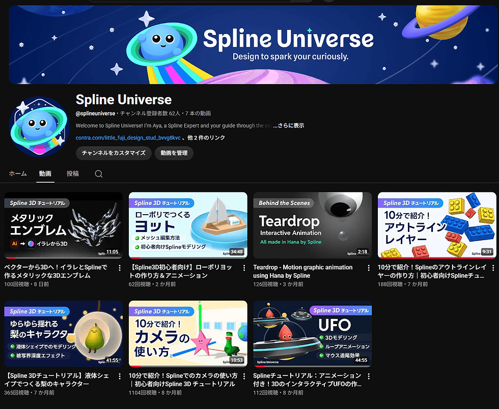The width and height of the screenshot is (499, 409).
Task: Click the Splineのアウトラインレイヤーの作り方 title
Action: (x=432, y=271)
